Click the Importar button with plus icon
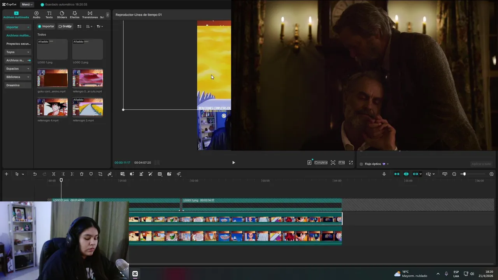 click(x=46, y=26)
